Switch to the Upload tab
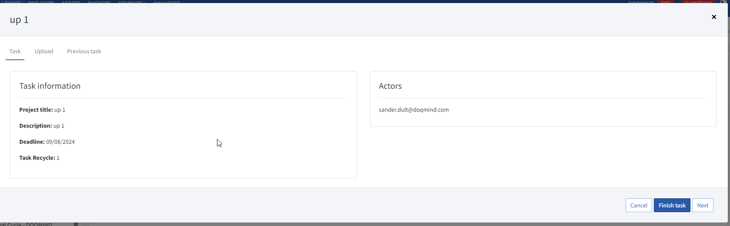 44,51
